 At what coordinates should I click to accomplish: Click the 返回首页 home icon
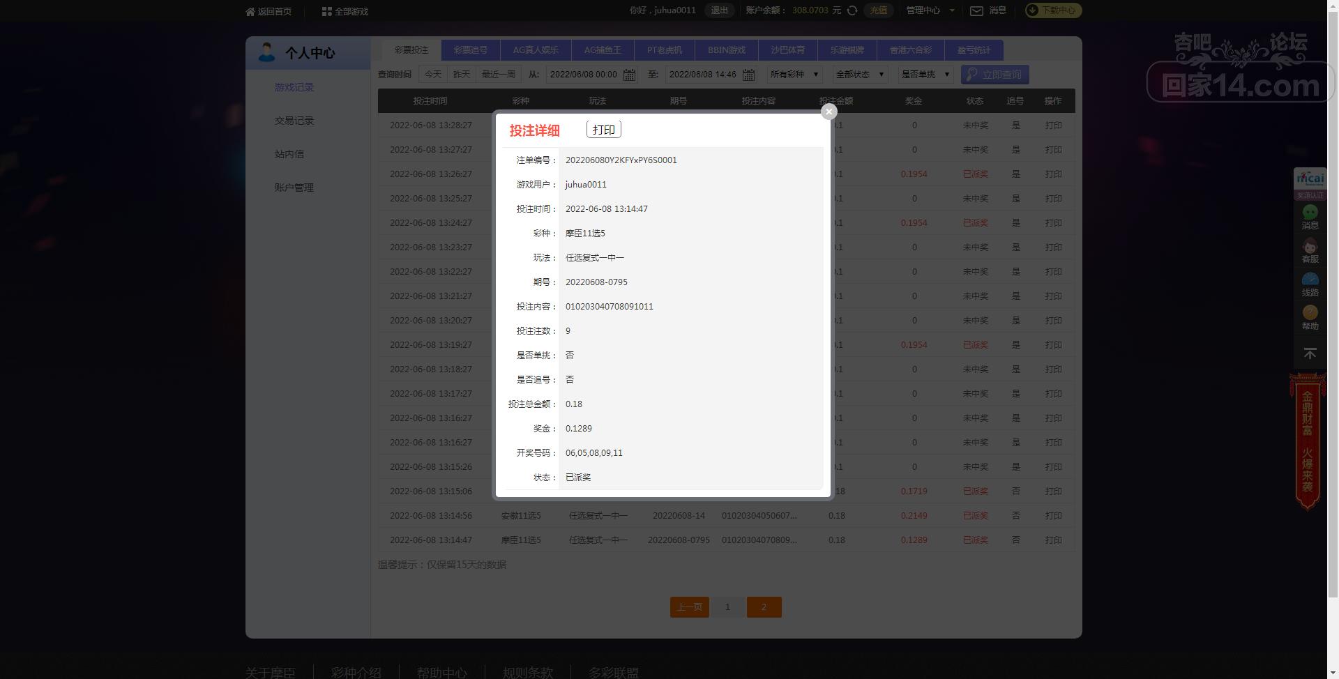click(x=250, y=11)
